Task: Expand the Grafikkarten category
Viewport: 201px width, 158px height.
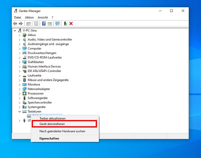Action: (x=19, y=62)
